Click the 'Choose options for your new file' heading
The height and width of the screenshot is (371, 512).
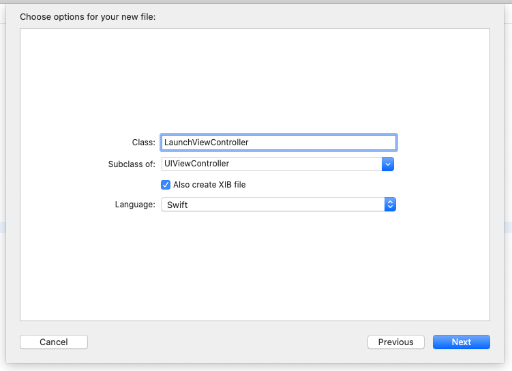tap(88, 16)
